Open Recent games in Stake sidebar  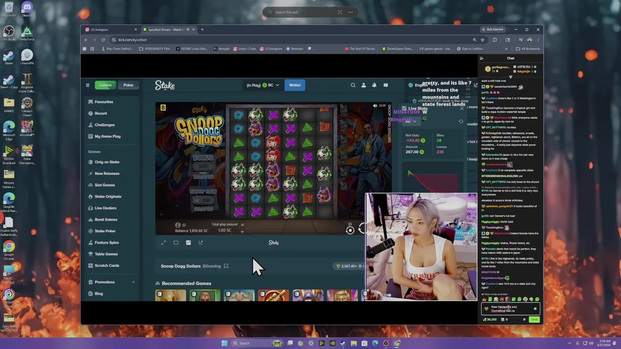[x=98, y=113]
